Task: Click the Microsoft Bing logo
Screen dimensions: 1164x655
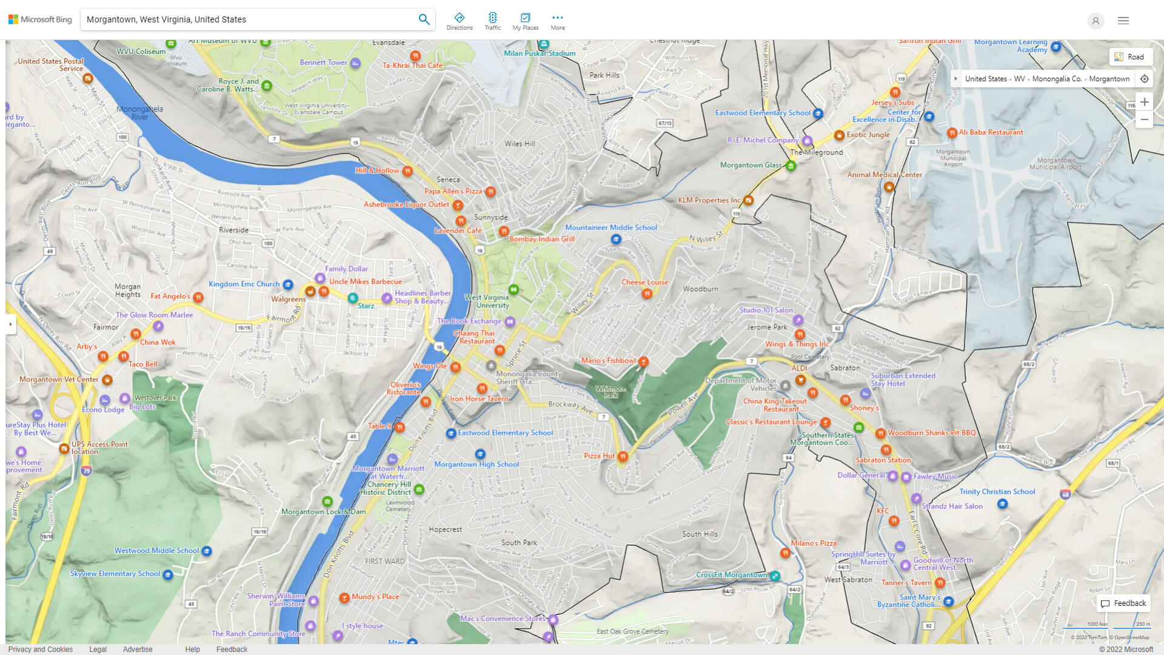Action: (40, 19)
